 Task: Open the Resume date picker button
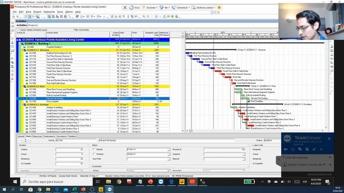pyautogui.click(x=243, y=159)
